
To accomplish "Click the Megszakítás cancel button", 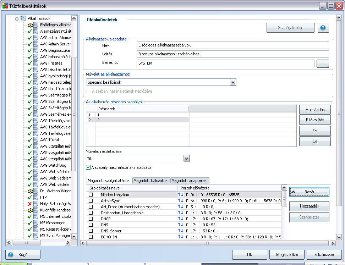I will click(x=287, y=255).
